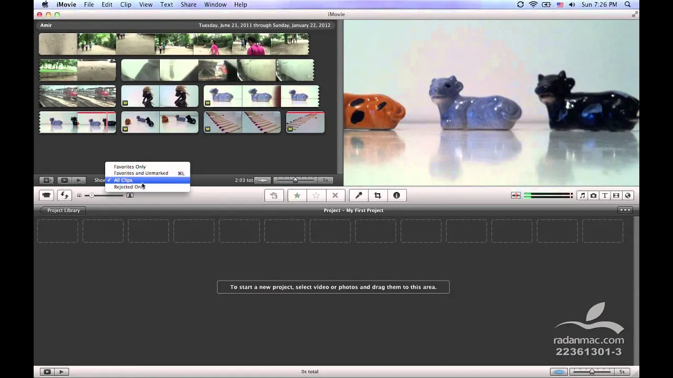The width and height of the screenshot is (673, 378).
Task: Open the camera import window button
Action: coord(46,195)
